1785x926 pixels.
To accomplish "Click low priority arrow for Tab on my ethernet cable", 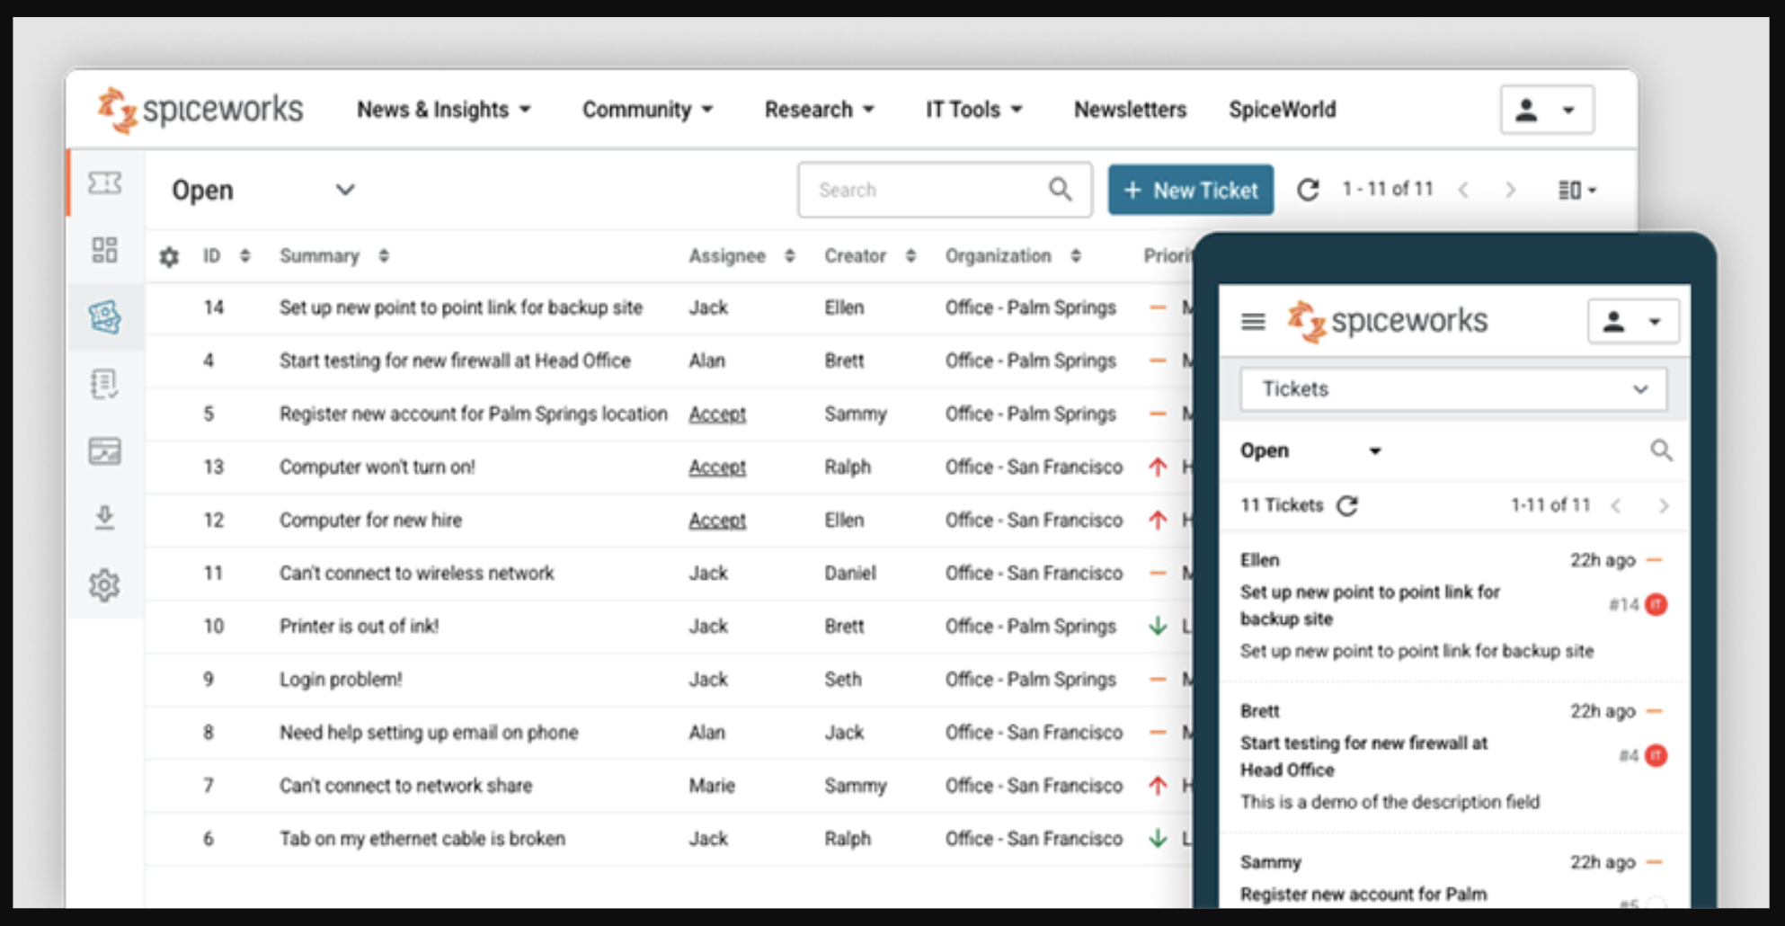I will click(x=1158, y=838).
